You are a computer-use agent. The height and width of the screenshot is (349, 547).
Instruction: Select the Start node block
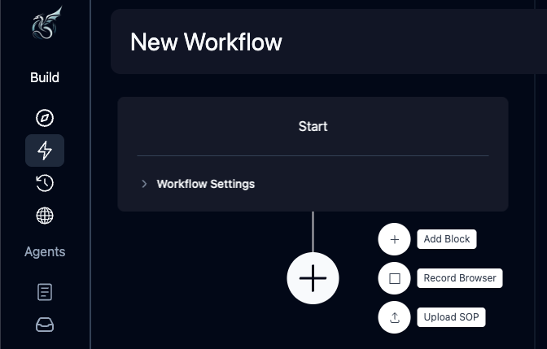click(313, 127)
